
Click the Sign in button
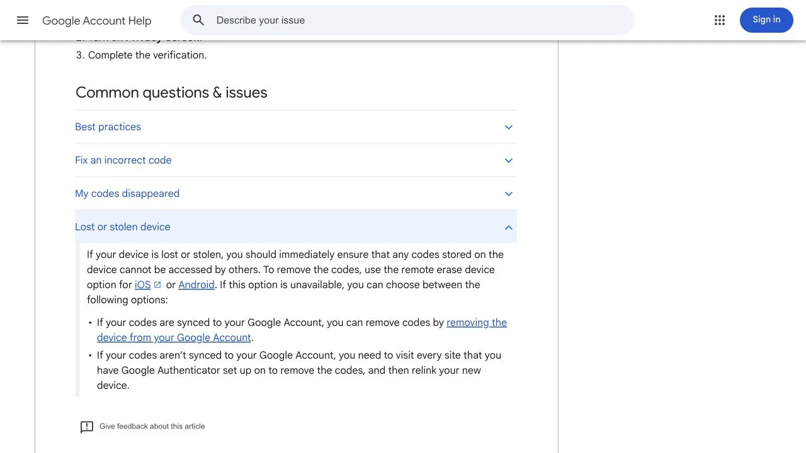pyautogui.click(x=766, y=20)
